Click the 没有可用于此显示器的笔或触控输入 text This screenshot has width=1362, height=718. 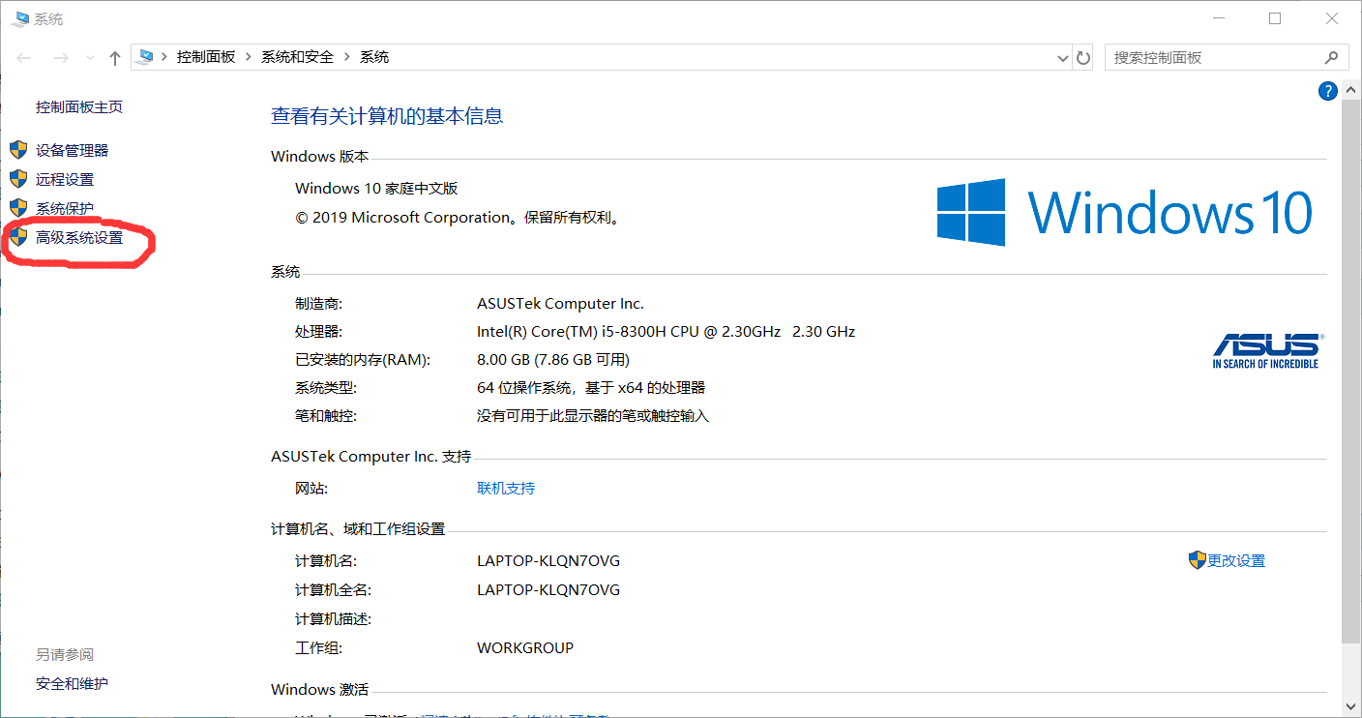593,415
